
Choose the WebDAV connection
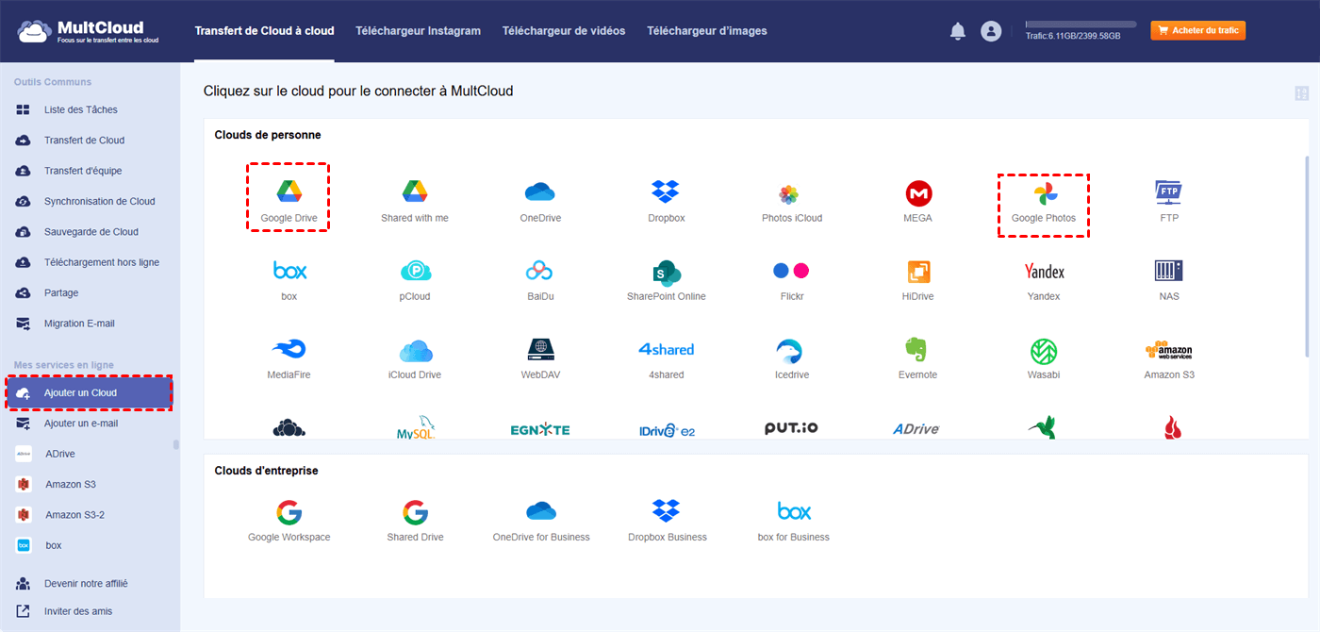coord(540,350)
